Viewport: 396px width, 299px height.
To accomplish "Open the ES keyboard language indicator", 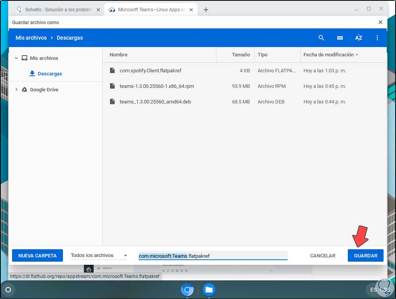I will click(373, 290).
